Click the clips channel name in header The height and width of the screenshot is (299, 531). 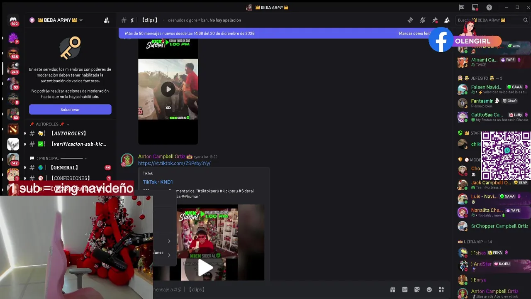[x=150, y=20]
